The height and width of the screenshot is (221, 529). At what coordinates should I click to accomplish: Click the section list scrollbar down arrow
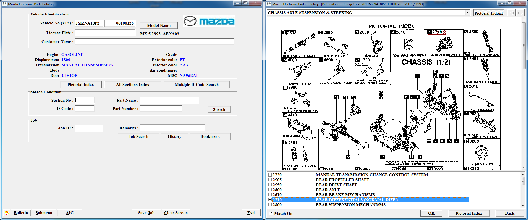coord(523,206)
